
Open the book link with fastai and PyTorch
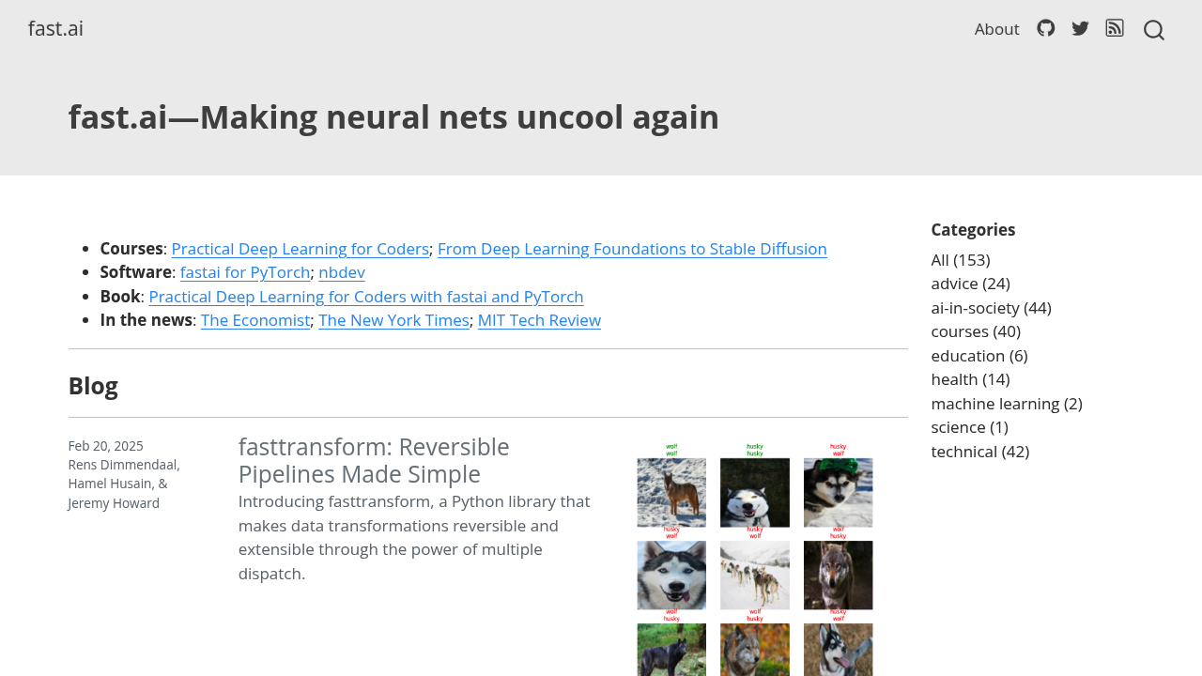pyautogui.click(x=366, y=297)
